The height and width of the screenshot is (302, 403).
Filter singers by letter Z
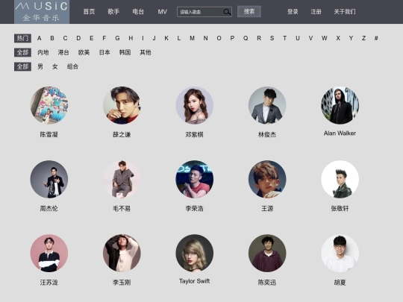click(x=363, y=38)
